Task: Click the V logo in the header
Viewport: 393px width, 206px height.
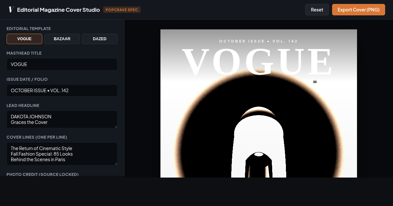Action: [11, 9]
